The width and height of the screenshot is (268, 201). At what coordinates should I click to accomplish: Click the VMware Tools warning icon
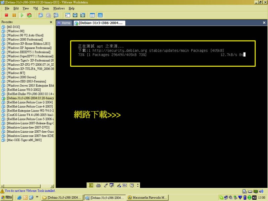(x=2, y=191)
